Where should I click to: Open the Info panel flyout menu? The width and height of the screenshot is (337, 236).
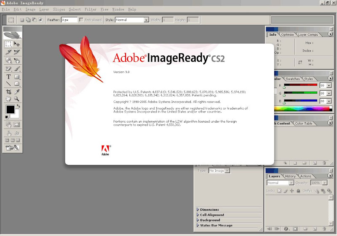[330, 34]
